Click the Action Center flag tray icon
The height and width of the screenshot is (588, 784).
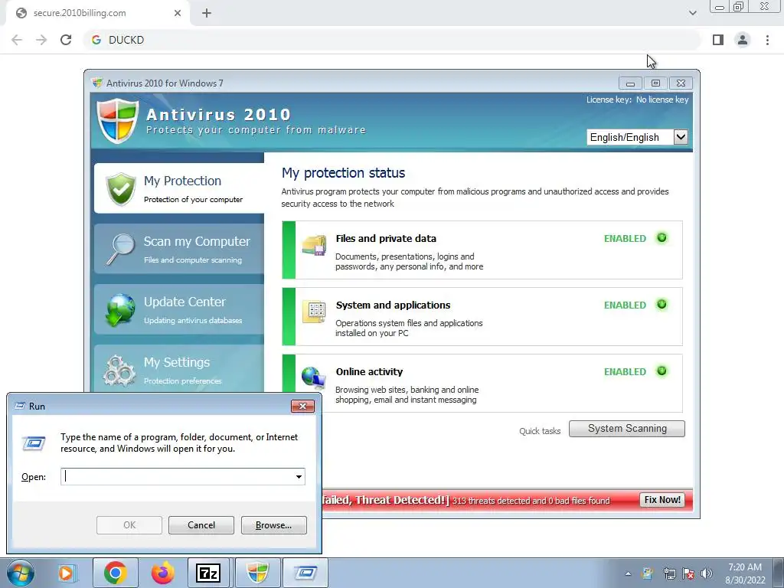click(x=688, y=573)
